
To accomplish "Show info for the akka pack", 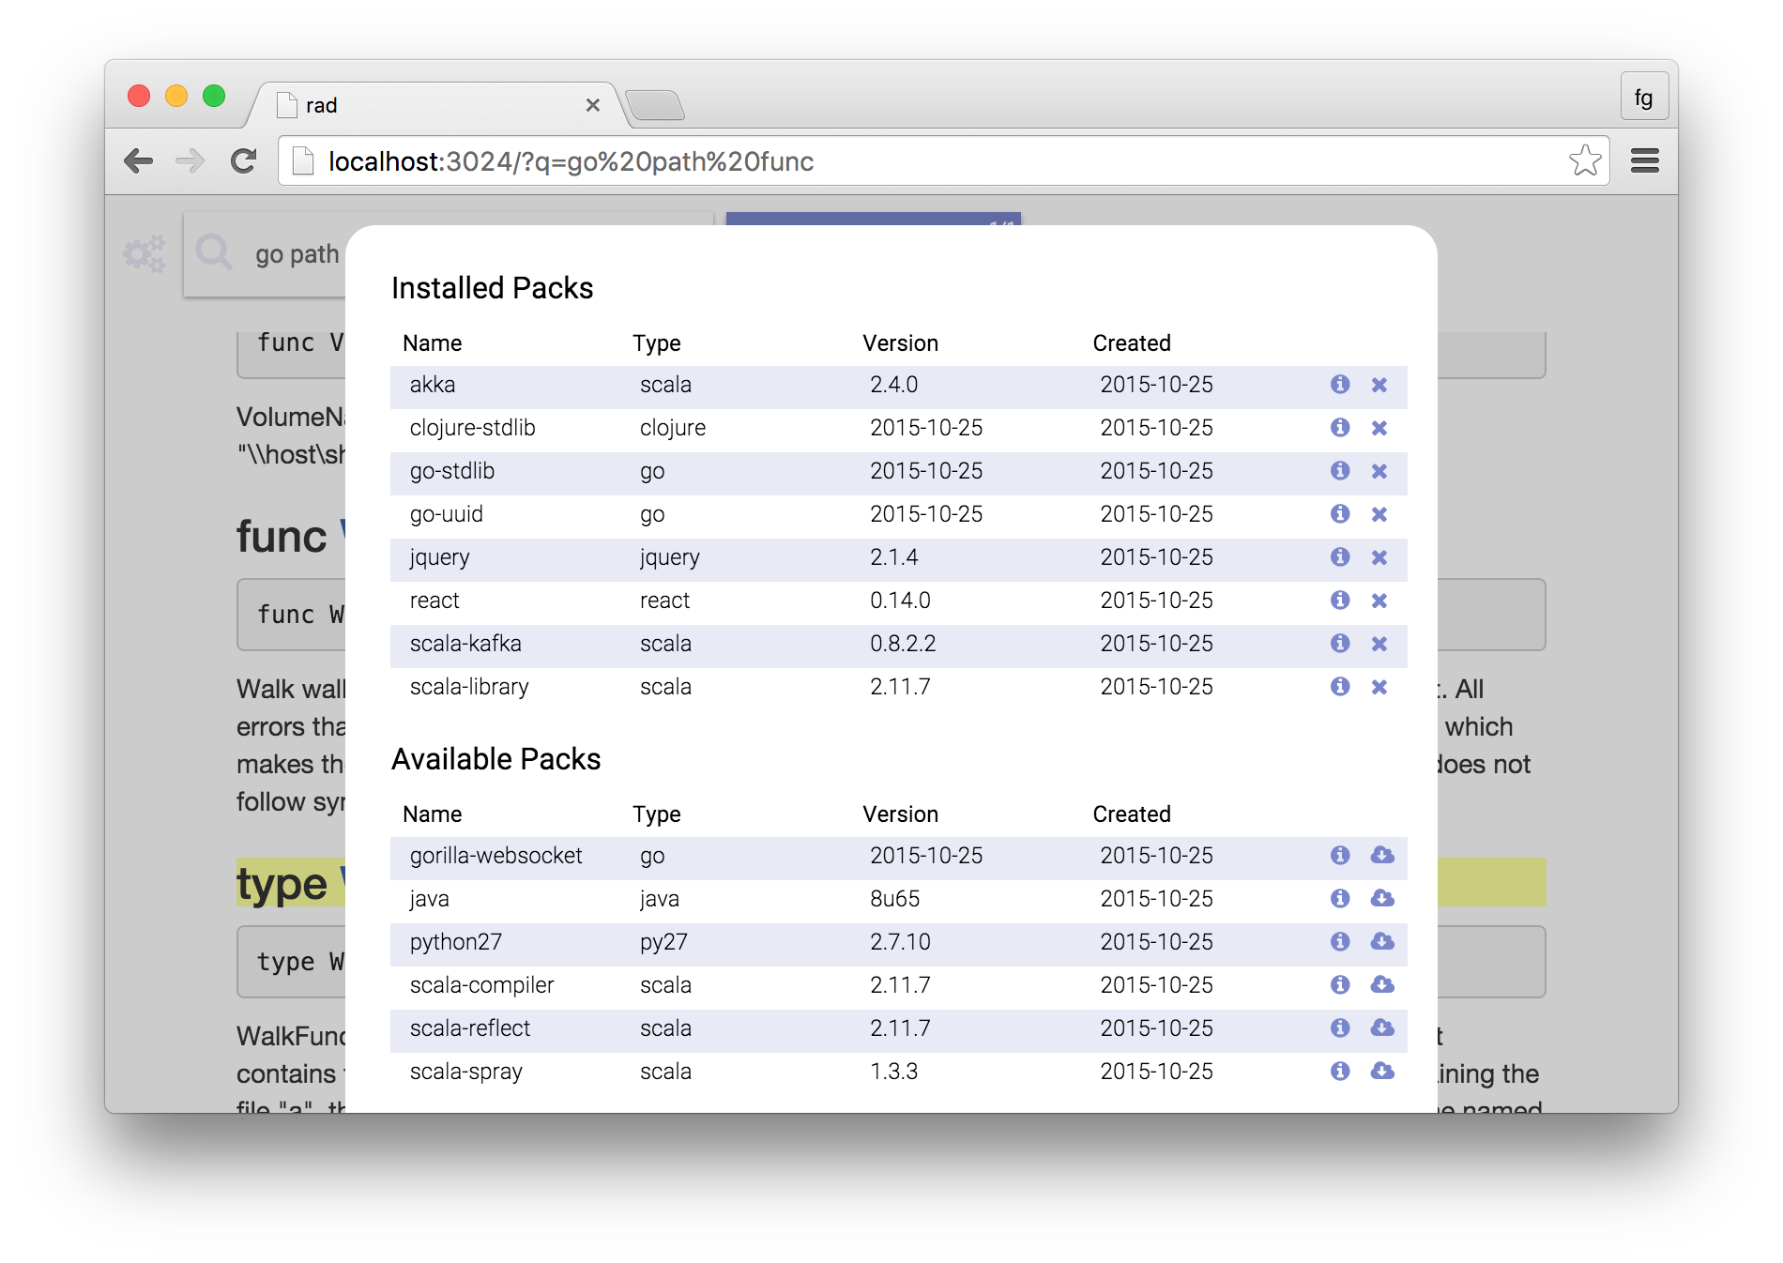I will coord(1339,385).
